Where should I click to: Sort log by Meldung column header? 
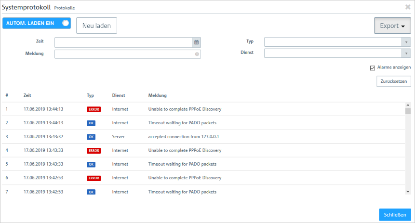point(158,95)
